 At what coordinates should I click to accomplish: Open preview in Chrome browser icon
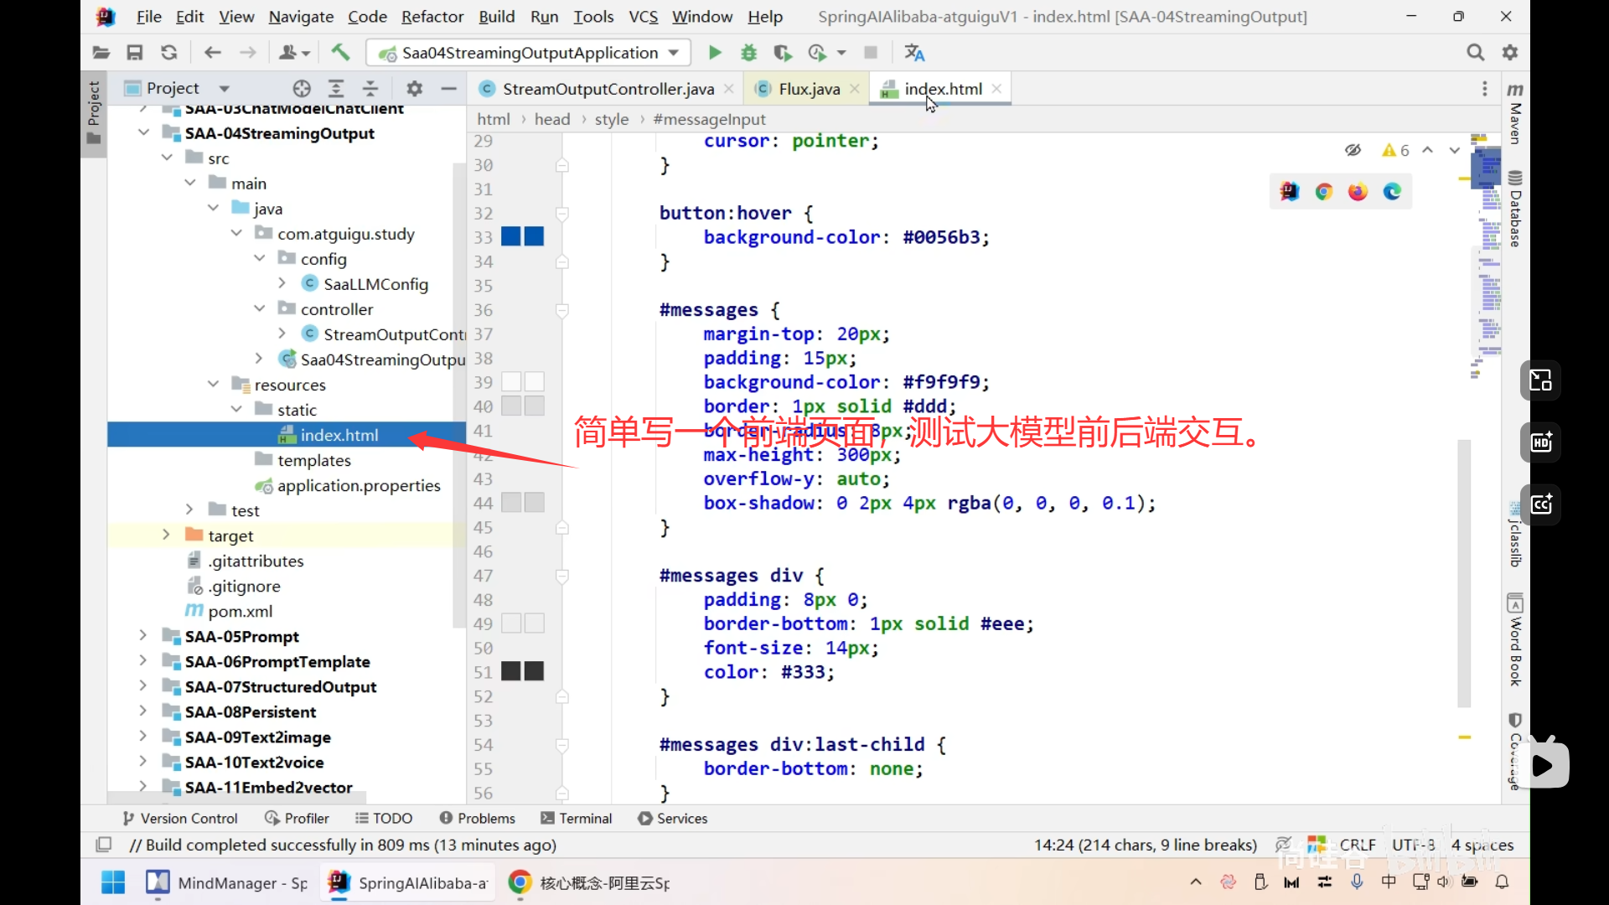pos(1324,192)
